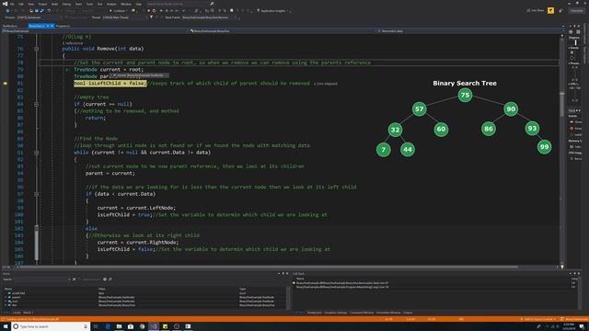Viewport: 589px width, 331px height.
Task: Click the Restart debugging icon
Action: coord(154,10)
